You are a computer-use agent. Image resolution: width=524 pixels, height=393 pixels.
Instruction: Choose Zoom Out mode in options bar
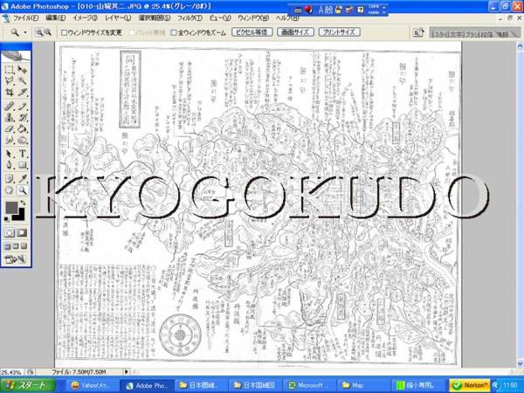coord(48,32)
